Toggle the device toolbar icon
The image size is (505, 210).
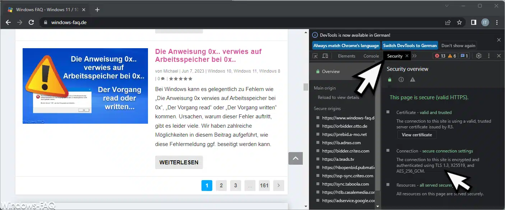click(325, 56)
